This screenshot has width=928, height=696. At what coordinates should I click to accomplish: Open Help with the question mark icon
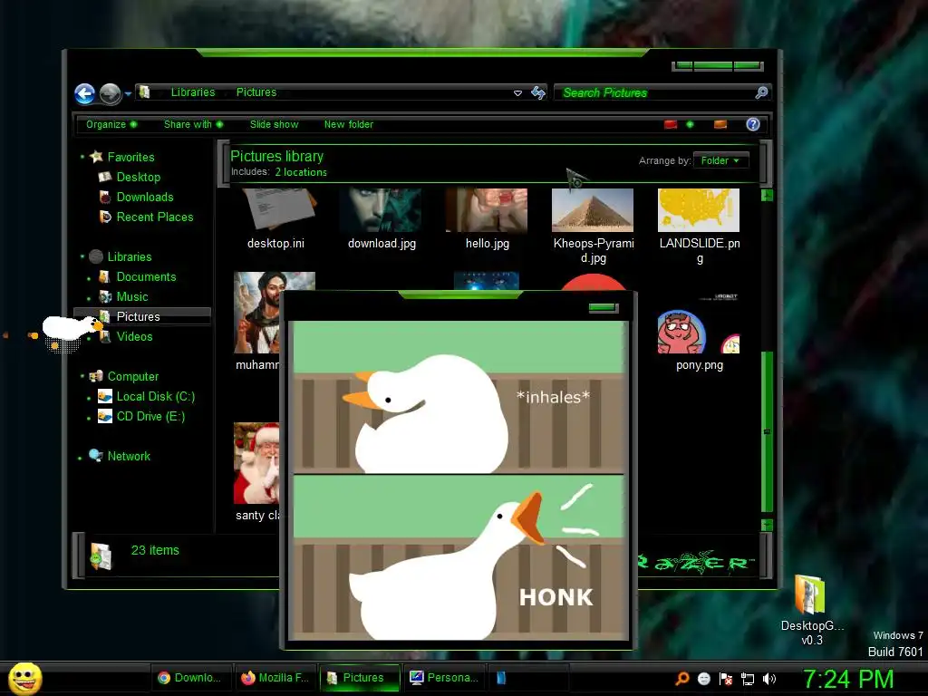click(753, 124)
